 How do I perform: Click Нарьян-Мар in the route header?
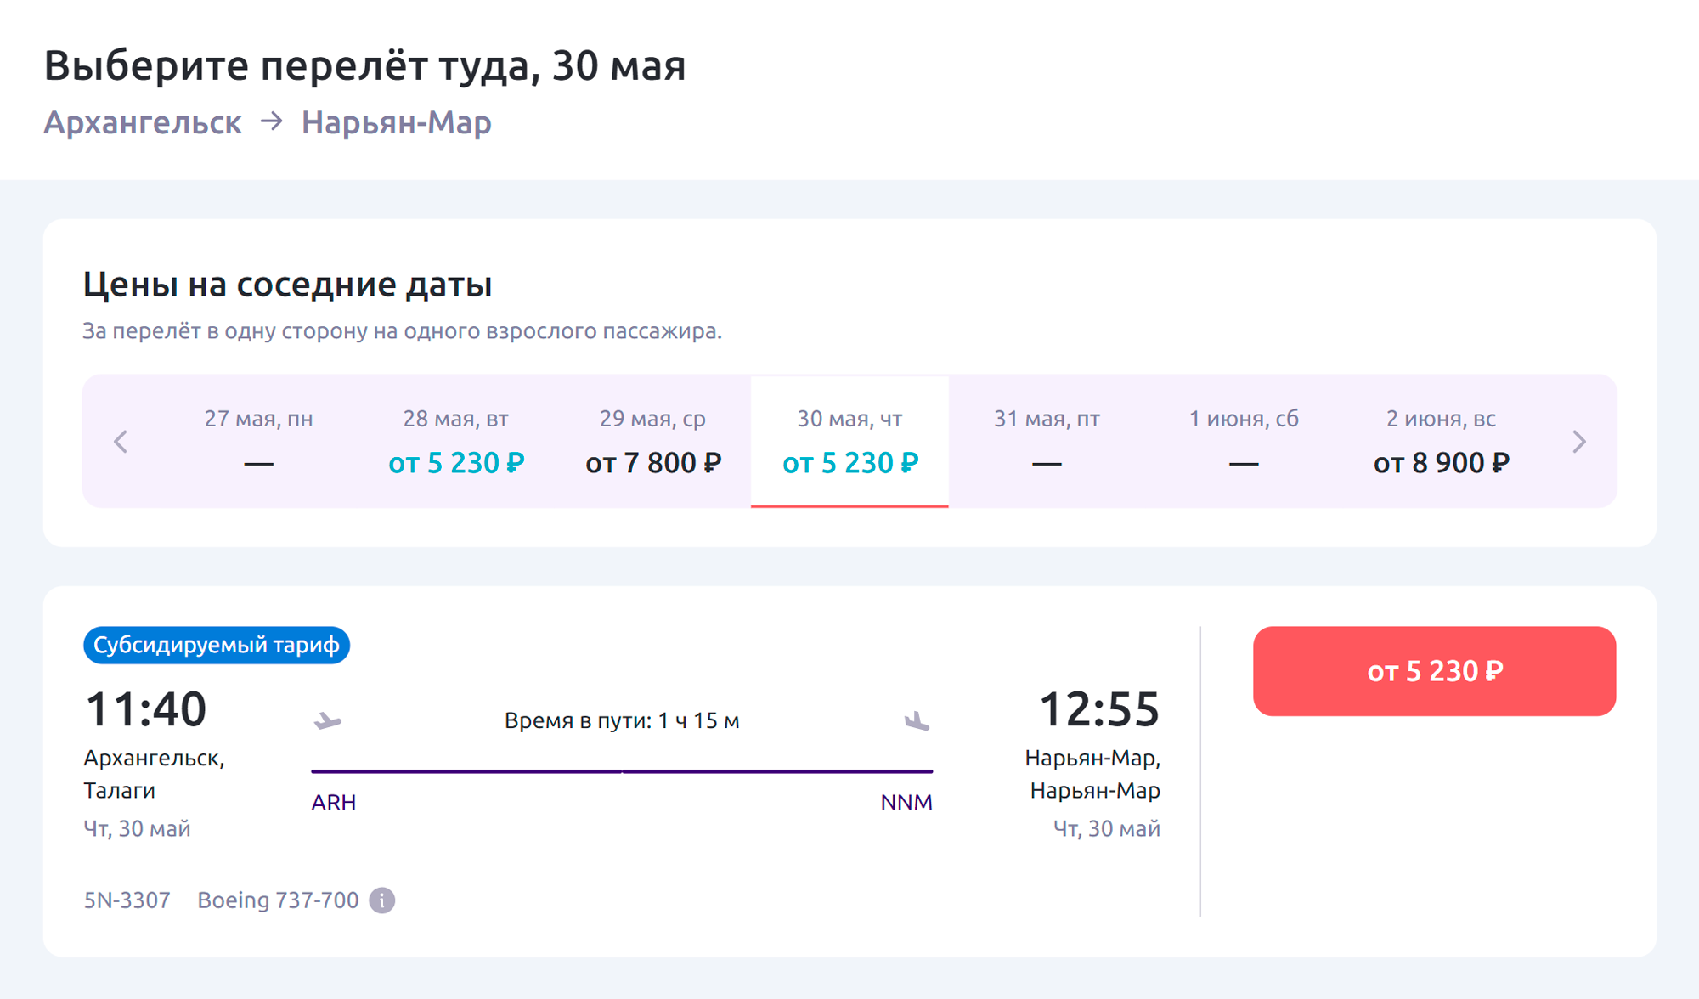(x=397, y=122)
